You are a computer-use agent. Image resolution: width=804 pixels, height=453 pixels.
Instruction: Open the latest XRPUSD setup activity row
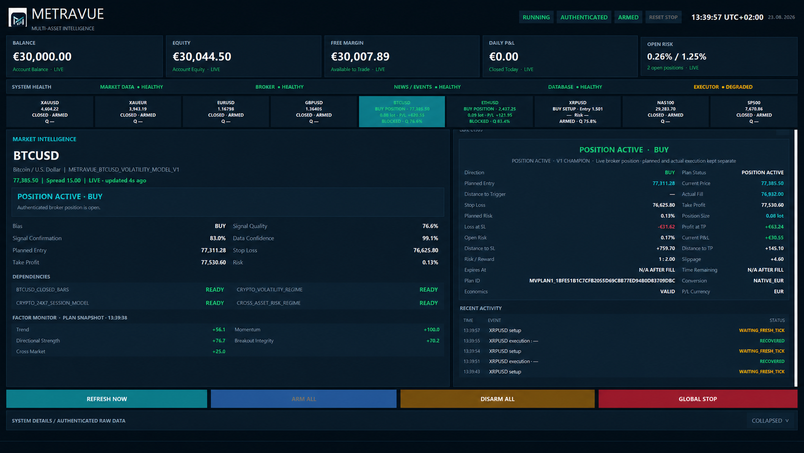point(624,330)
